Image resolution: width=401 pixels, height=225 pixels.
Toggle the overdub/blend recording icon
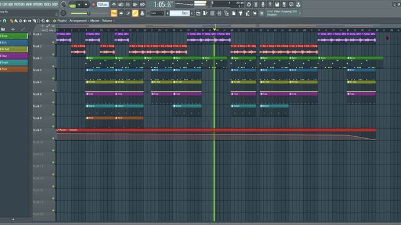pos(135,4)
